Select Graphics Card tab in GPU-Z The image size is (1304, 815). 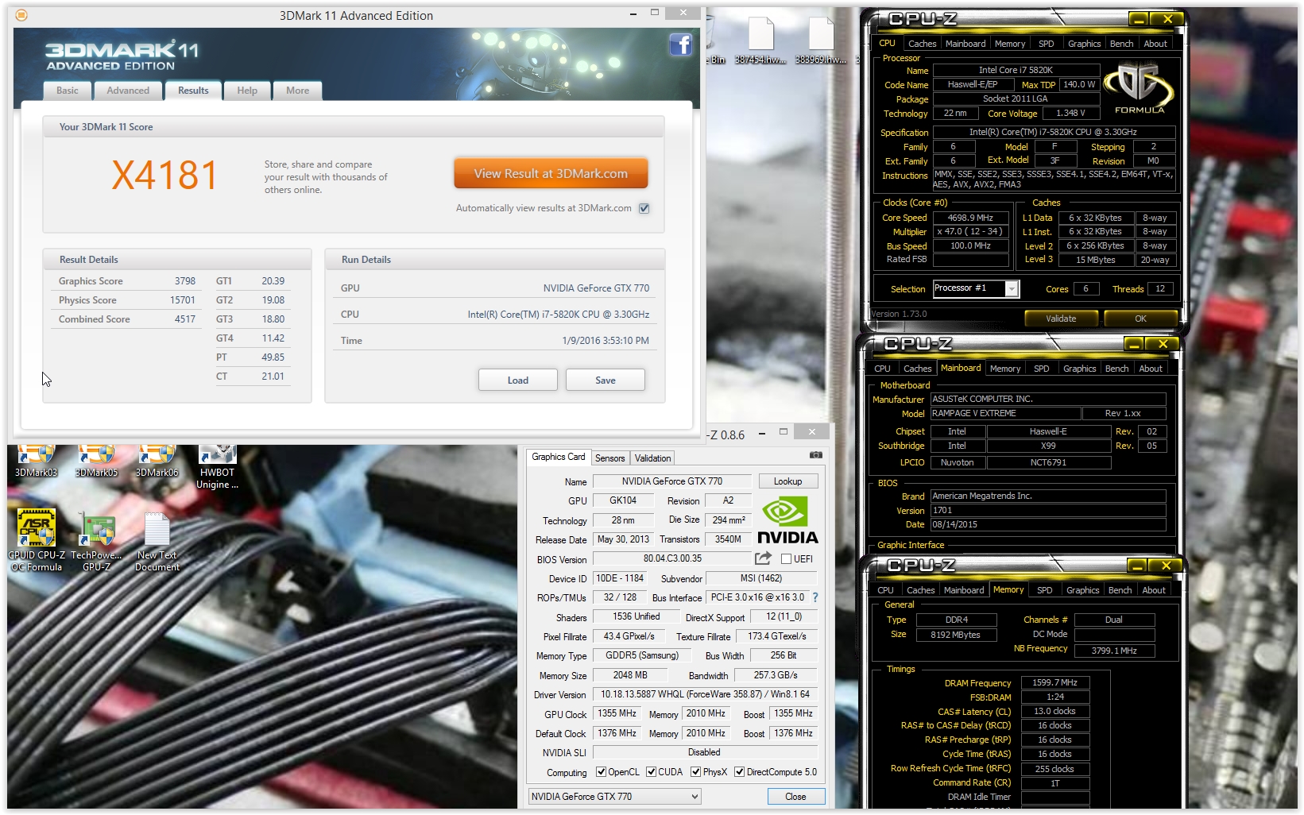pos(558,457)
